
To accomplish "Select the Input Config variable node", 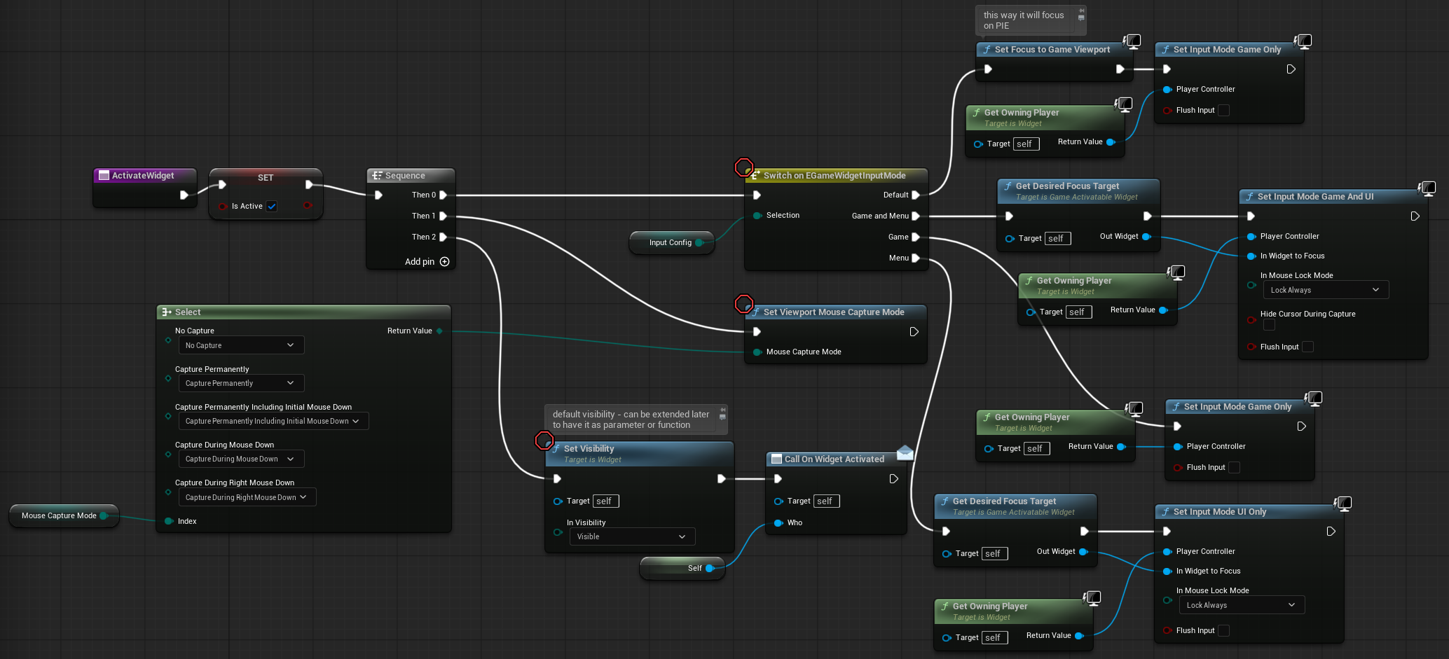I will click(x=670, y=243).
